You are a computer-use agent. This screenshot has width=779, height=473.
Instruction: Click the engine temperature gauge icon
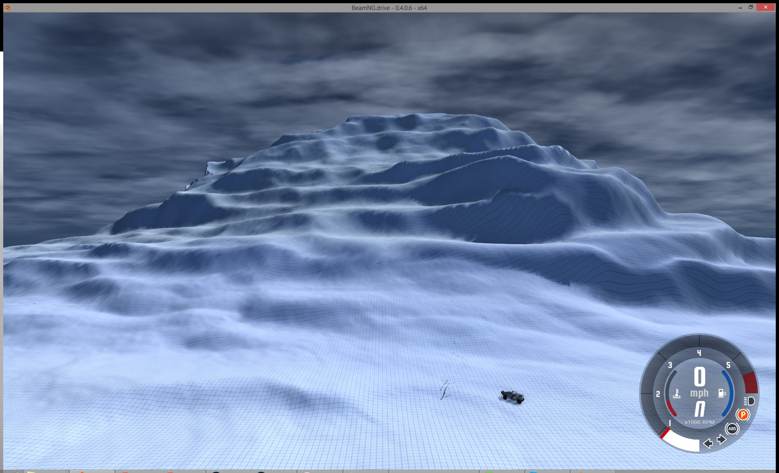coord(677,393)
